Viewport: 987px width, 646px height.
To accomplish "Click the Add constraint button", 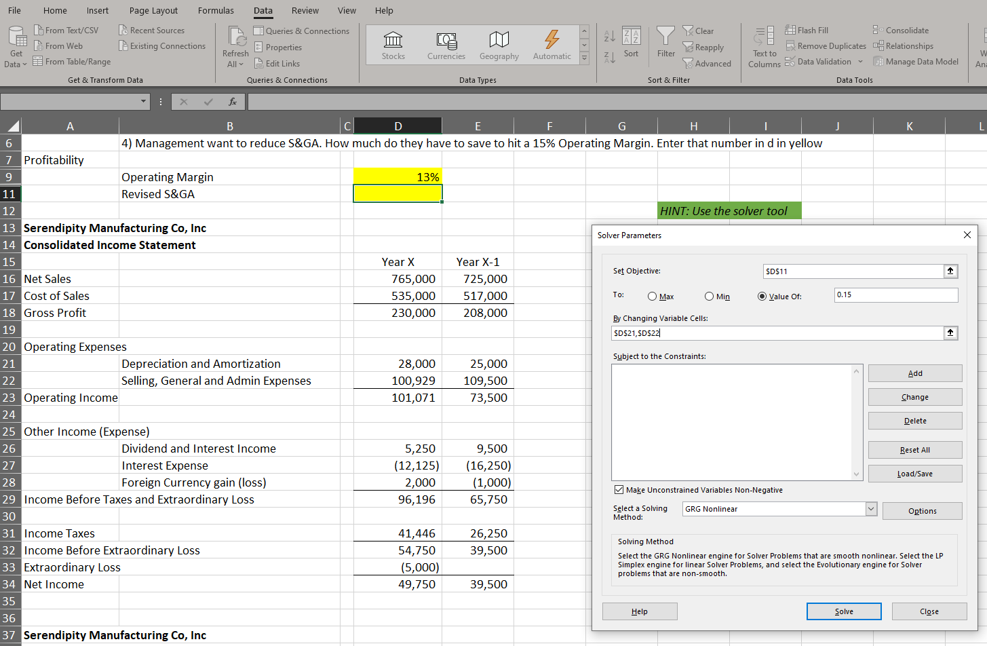I will coord(914,373).
